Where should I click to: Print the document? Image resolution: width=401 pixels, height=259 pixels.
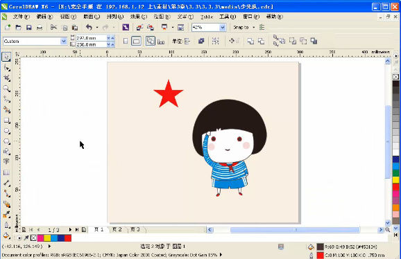pos(40,27)
